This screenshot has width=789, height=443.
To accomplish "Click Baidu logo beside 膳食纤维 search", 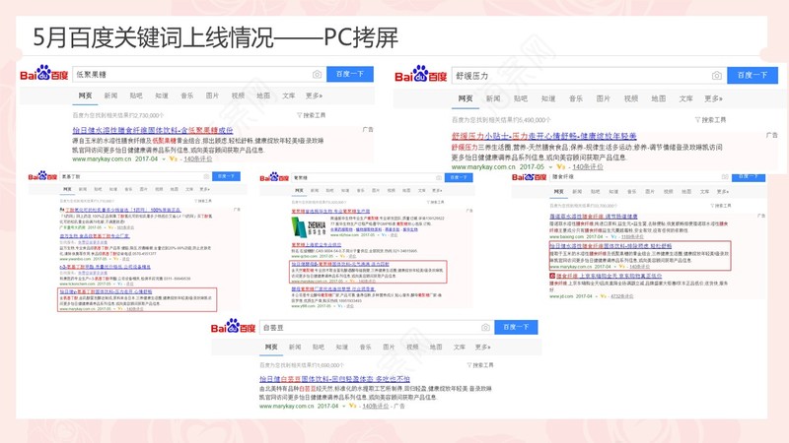I will coord(529,177).
